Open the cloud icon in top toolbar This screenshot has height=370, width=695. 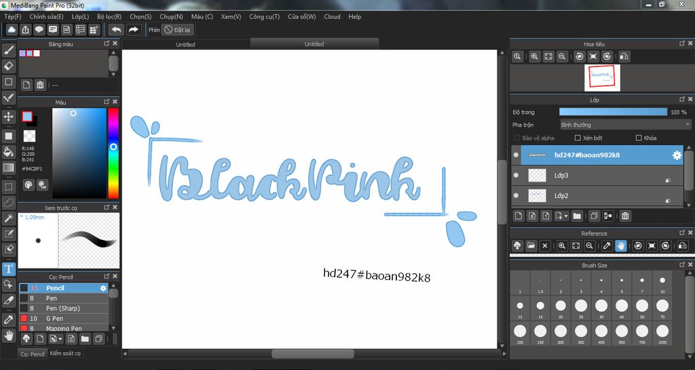12,30
